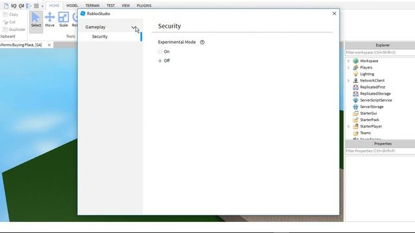Click the RobloxStudio dialog logo icon
This screenshot has height=233, width=415.
tap(83, 14)
